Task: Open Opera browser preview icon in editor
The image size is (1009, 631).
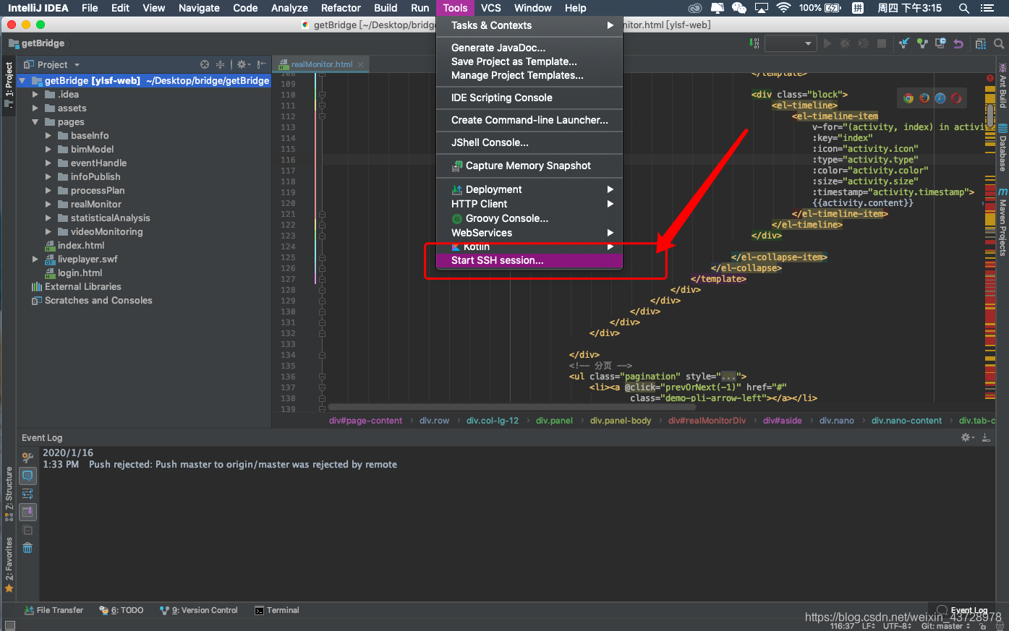Action: tap(956, 98)
